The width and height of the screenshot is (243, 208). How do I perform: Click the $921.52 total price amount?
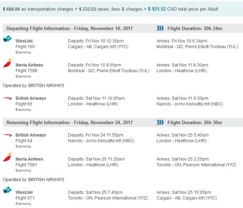(x=157, y=9)
